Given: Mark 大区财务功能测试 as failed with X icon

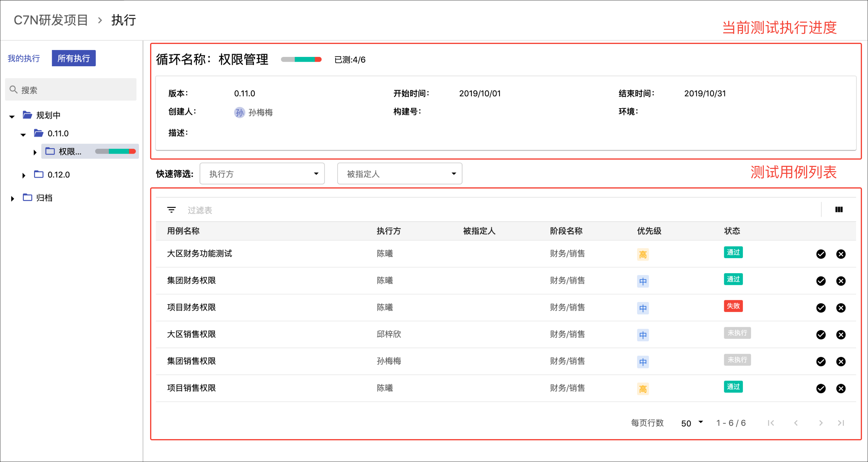Looking at the screenshot, I should point(841,254).
